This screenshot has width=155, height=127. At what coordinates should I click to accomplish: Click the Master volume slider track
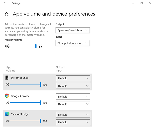coord(23,46)
